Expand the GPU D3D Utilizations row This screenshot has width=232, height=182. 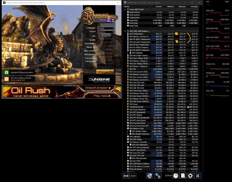pos(128,145)
